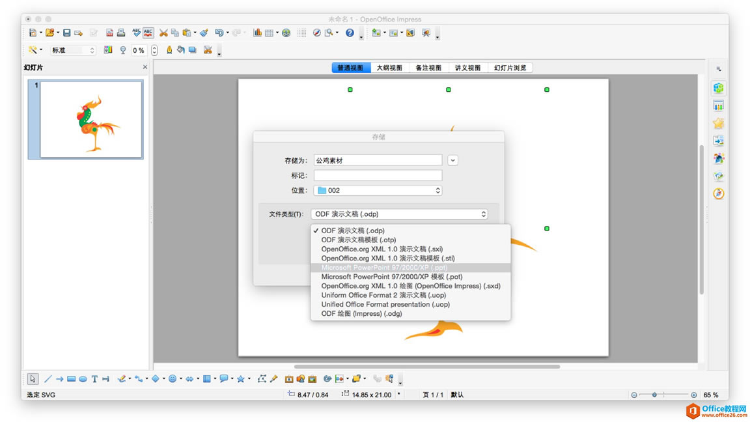Toggle the selection arrow tool active state
Image resolution: width=750 pixels, height=422 pixels.
[32, 378]
